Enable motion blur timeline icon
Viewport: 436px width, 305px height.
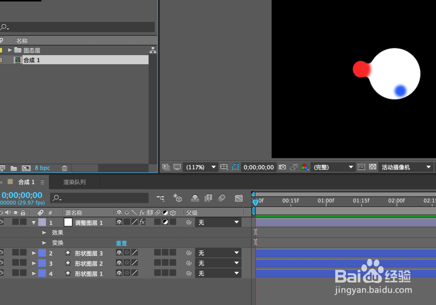point(221,198)
